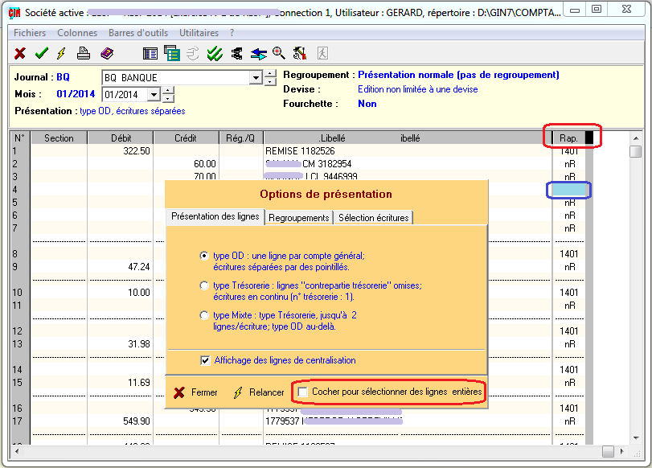Viewport: 652px width, 468px height.
Task: Open the Mois '01/2014' dropdown
Action: (x=154, y=95)
